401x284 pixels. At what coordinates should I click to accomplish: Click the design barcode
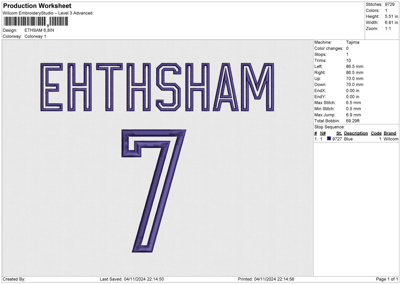(x=36, y=21)
